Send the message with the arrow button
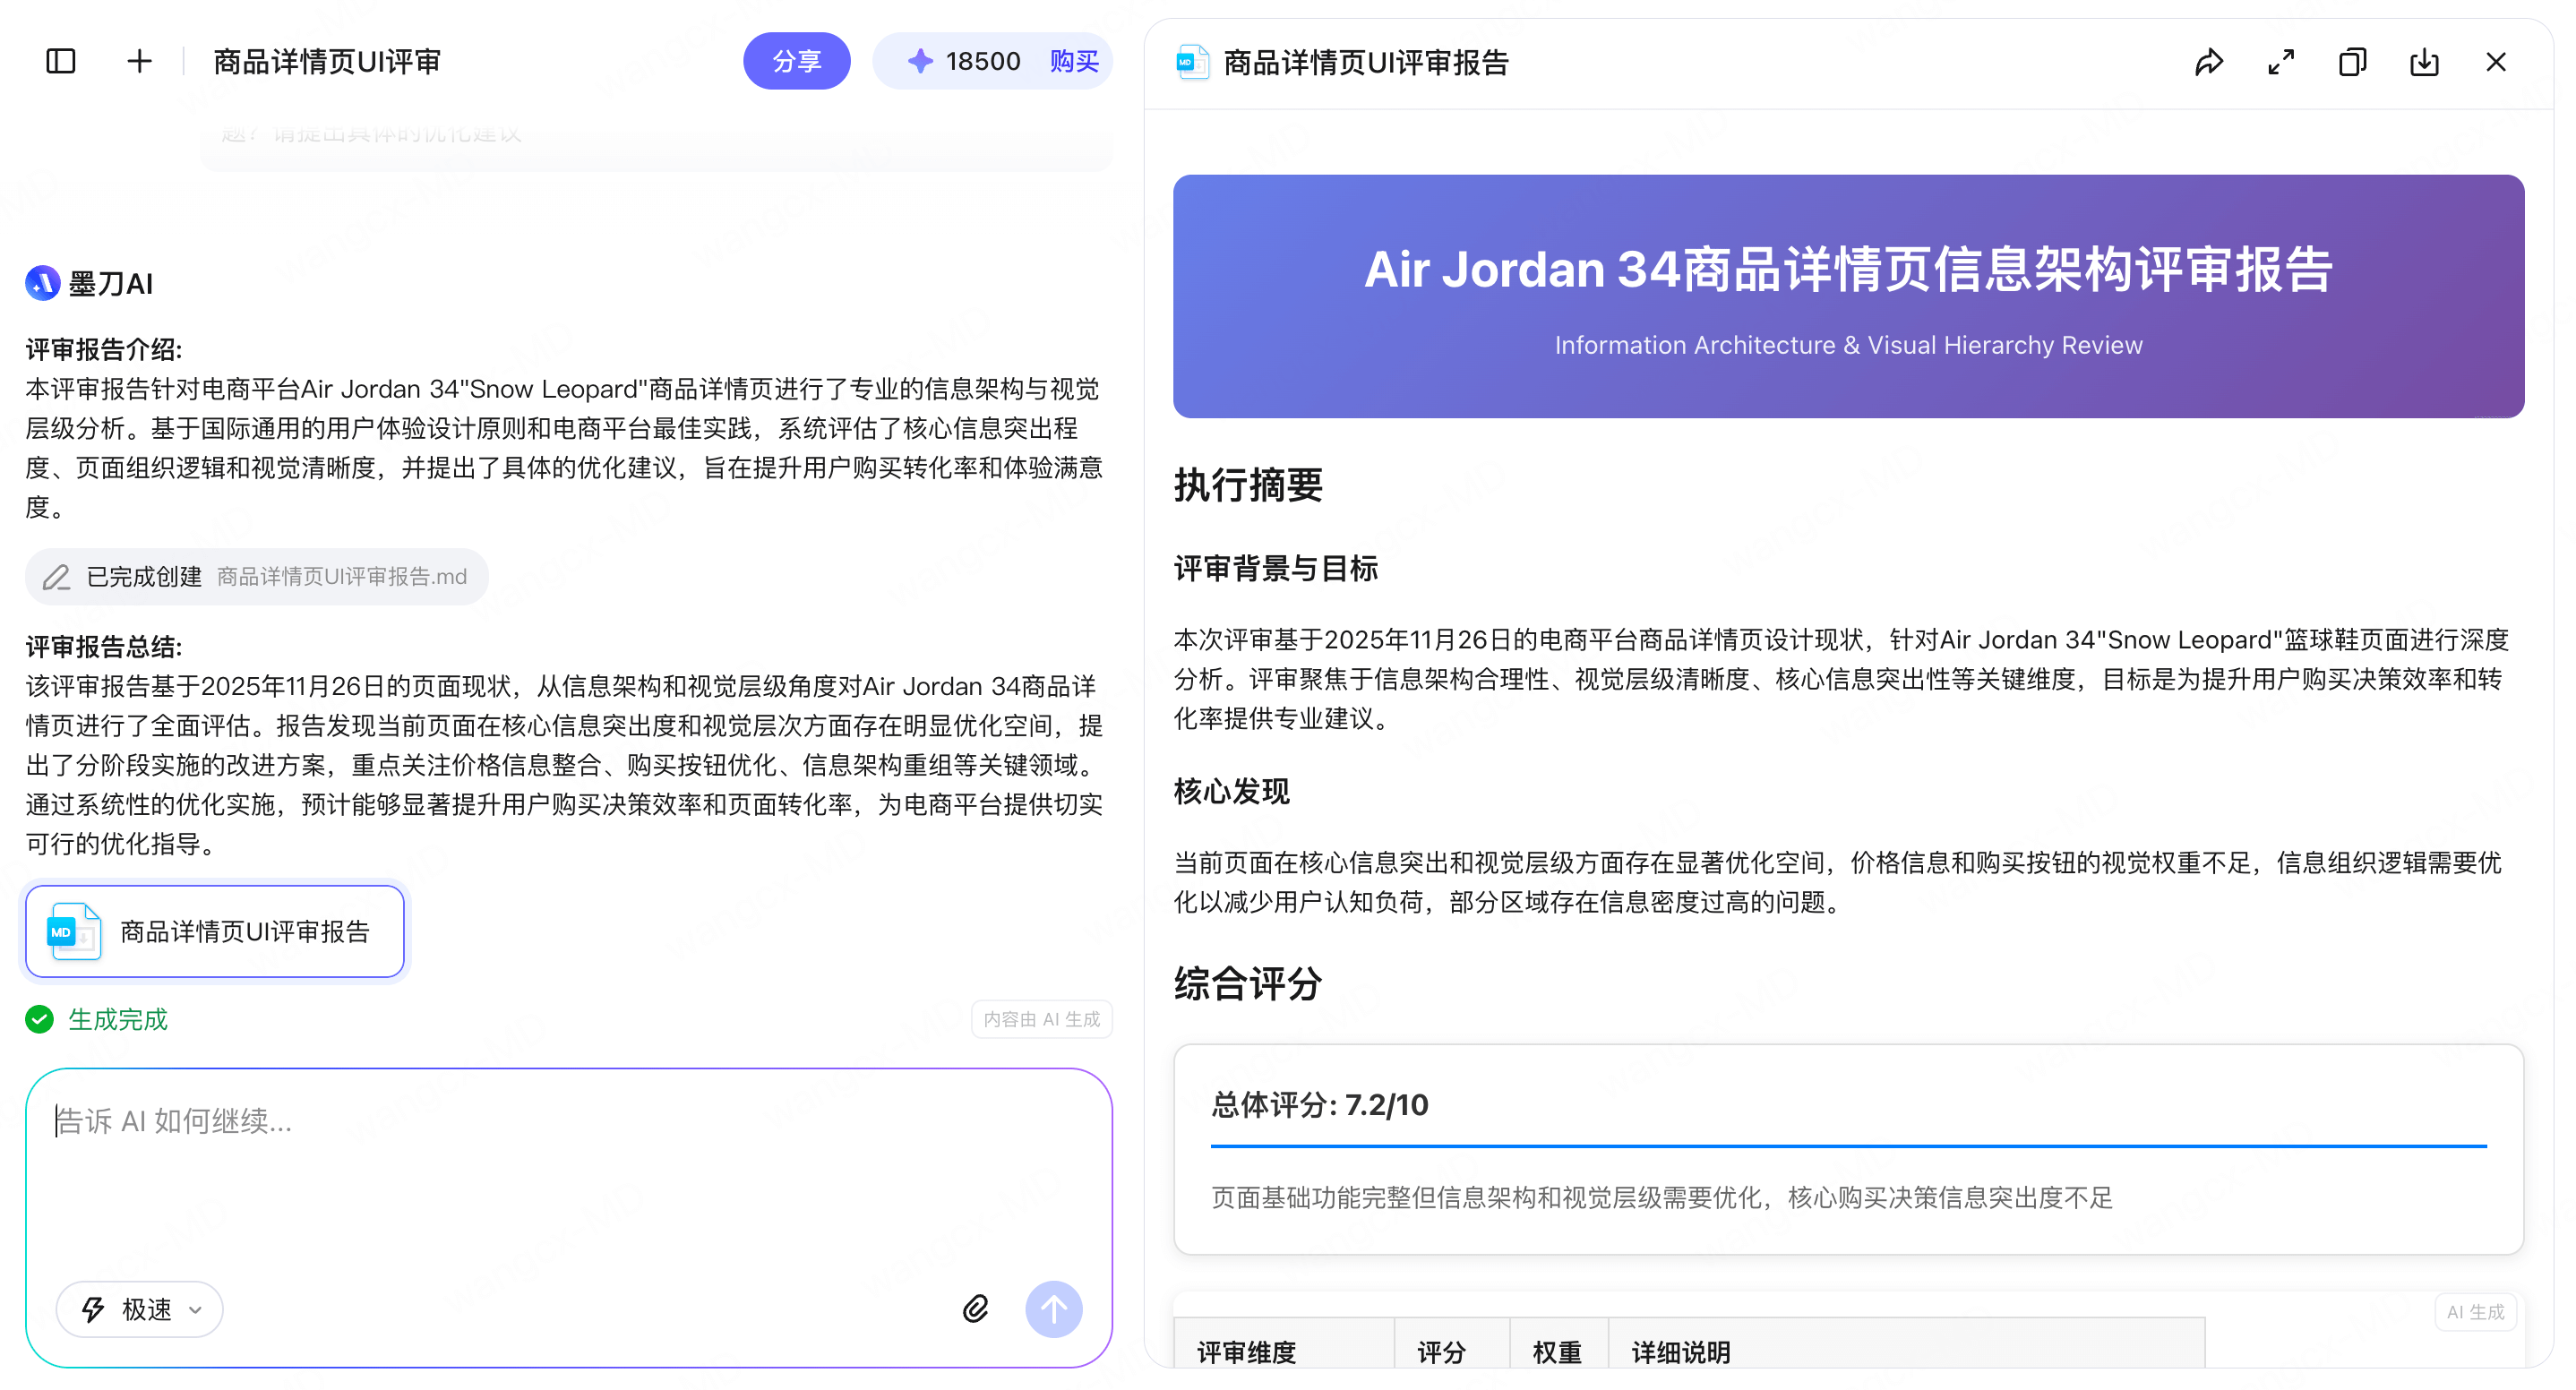 pos(1053,1308)
